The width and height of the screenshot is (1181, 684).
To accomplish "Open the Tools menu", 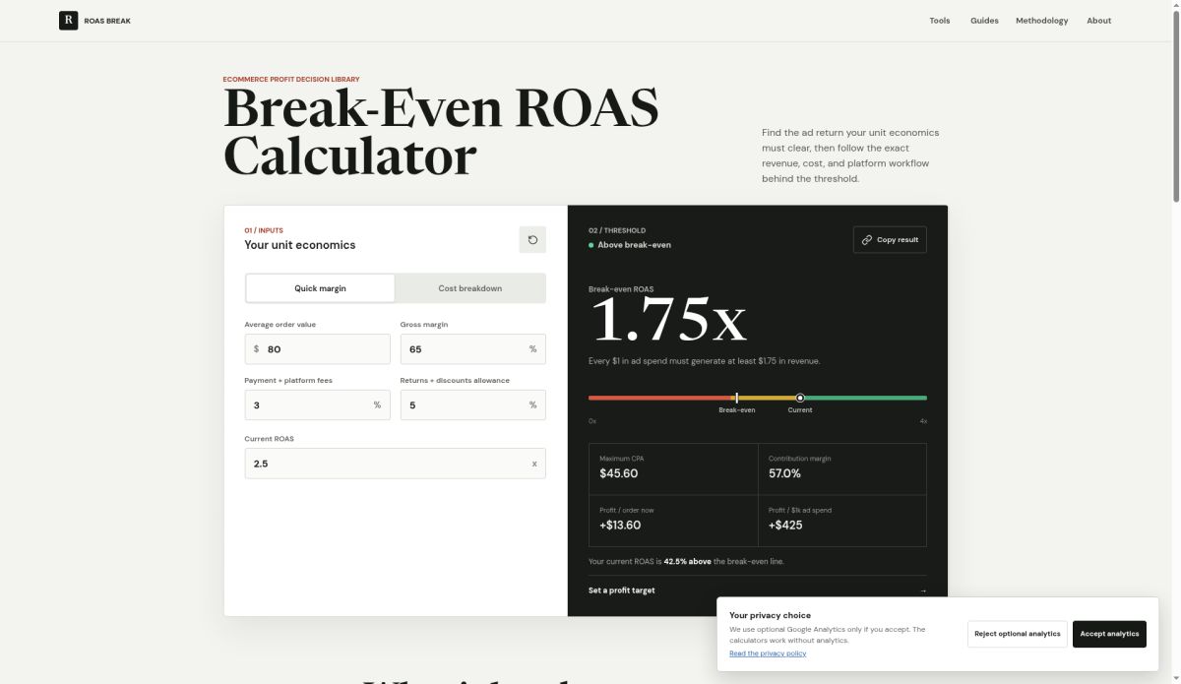I will pyautogui.click(x=940, y=21).
